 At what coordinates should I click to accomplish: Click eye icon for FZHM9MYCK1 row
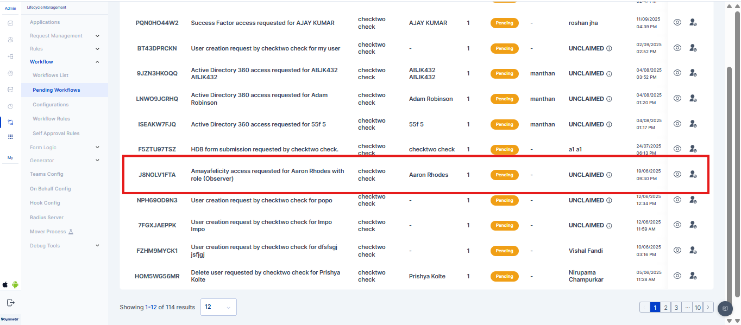677,250
